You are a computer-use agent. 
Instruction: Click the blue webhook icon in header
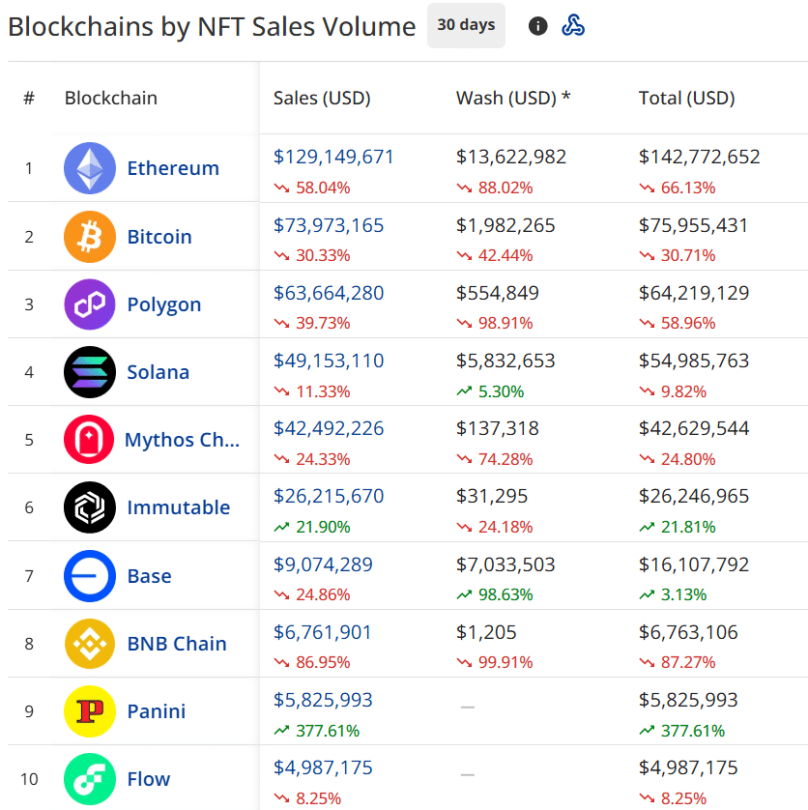573,26
